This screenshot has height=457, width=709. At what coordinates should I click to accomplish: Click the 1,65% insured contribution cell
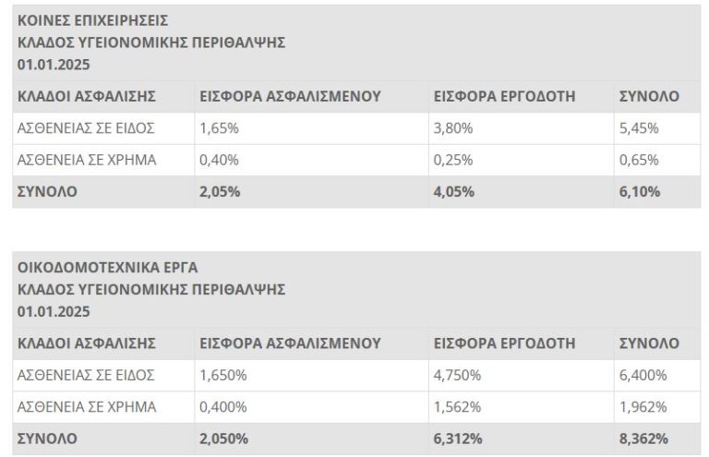pyautogui.click(x=219, y=128)
